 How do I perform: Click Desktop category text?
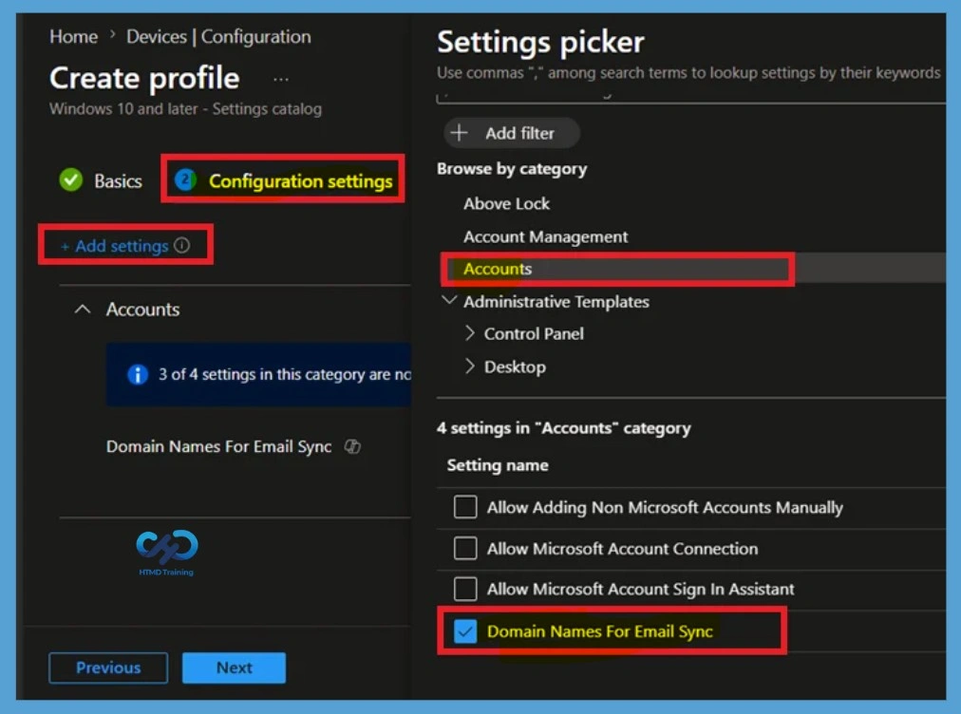pyautogui.click(x=515, y=366)
